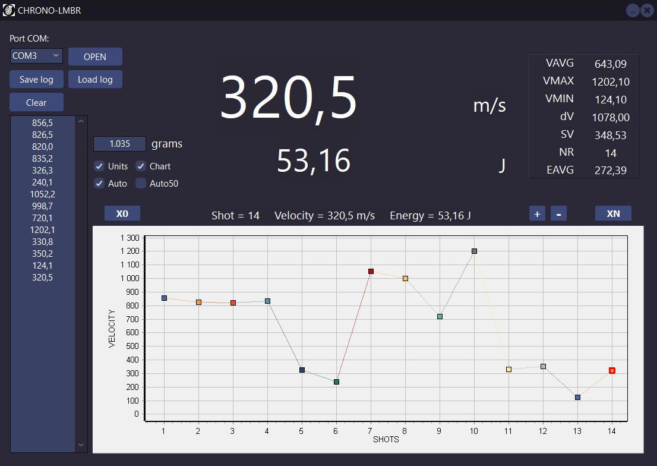The image size is (657, 466).
Task: Jump to first shot with X0 button
Action: pos(122,214)
